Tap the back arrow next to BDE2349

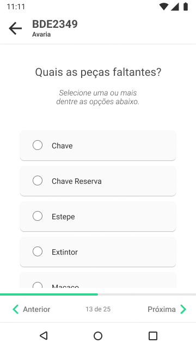(x=15, y=28)
